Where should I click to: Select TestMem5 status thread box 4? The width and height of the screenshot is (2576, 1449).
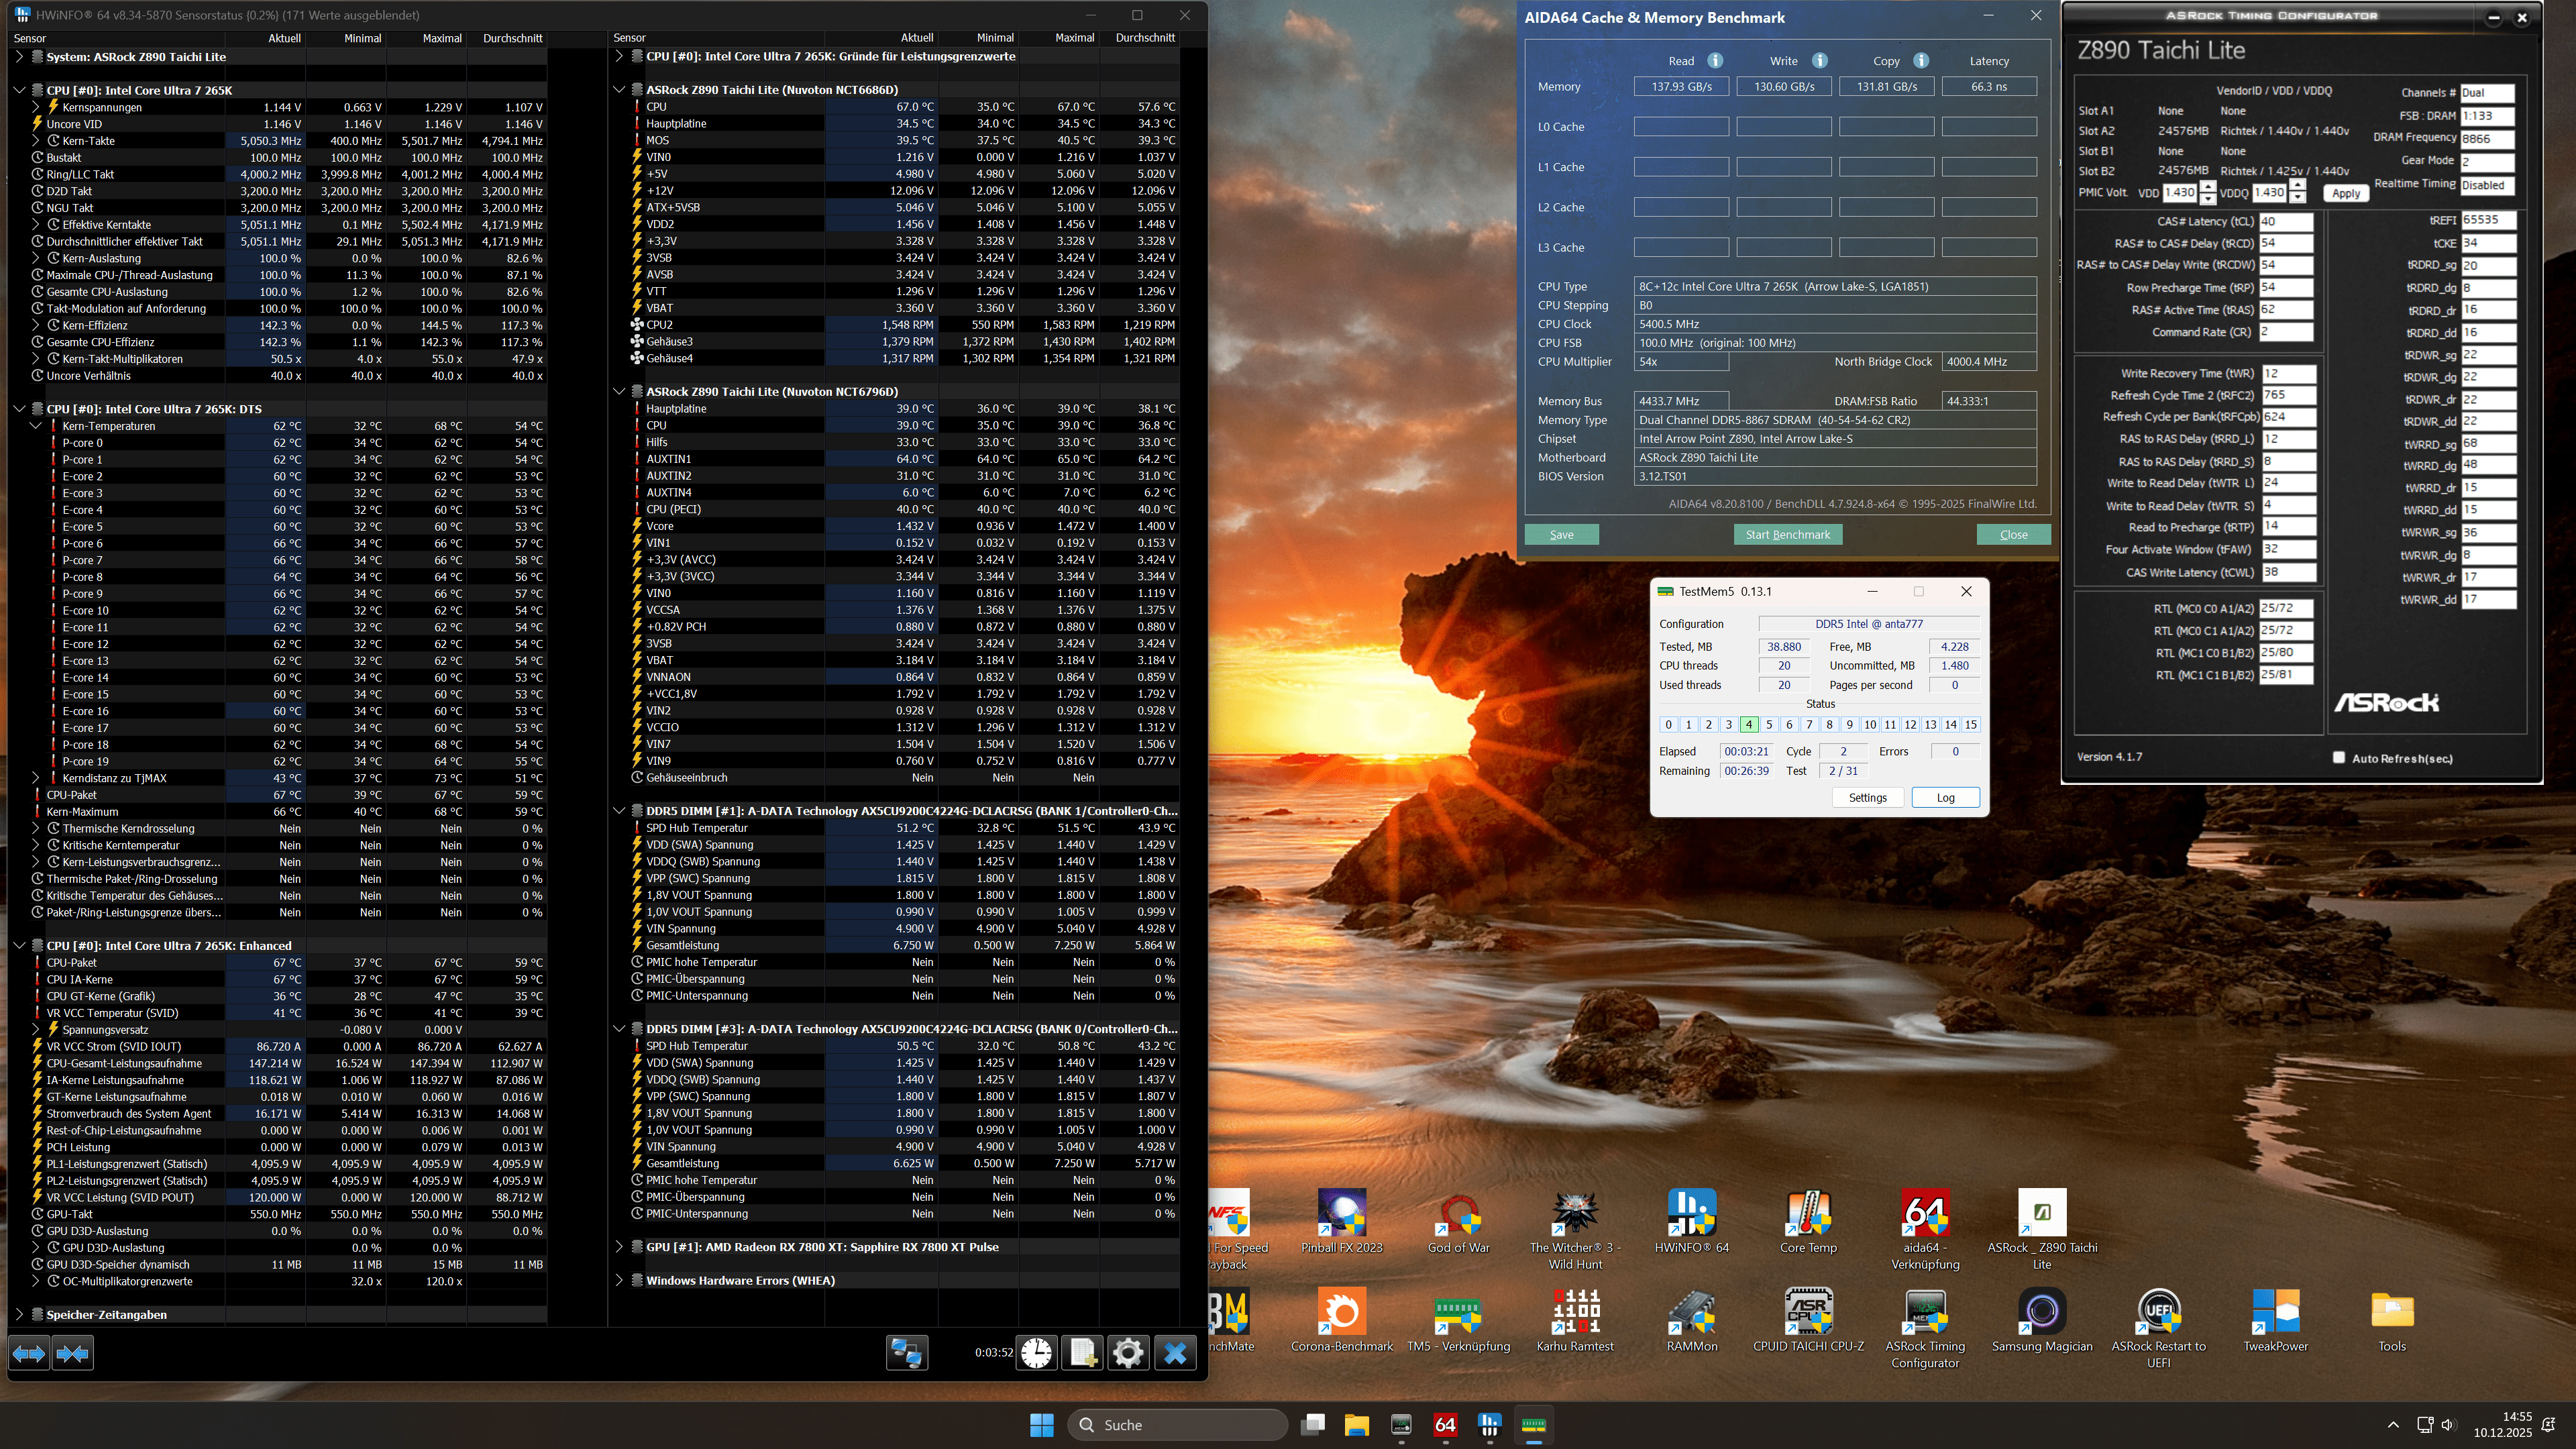click(1749, 725)
